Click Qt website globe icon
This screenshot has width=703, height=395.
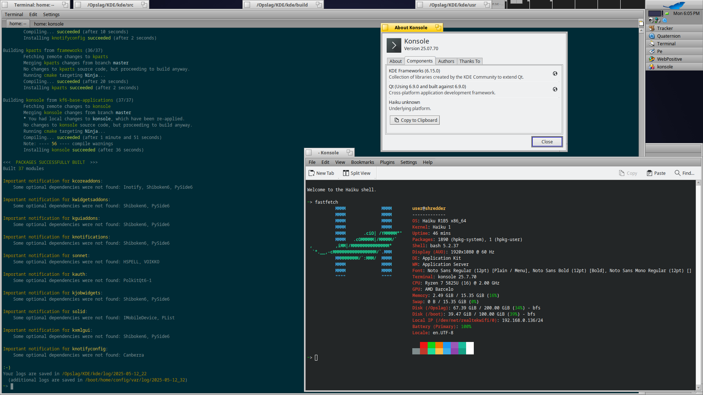pos(555,89)
